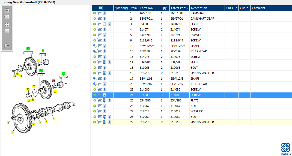Click the magnifier search icon in table header
292x156 pixels.
[x=101, y=8]
